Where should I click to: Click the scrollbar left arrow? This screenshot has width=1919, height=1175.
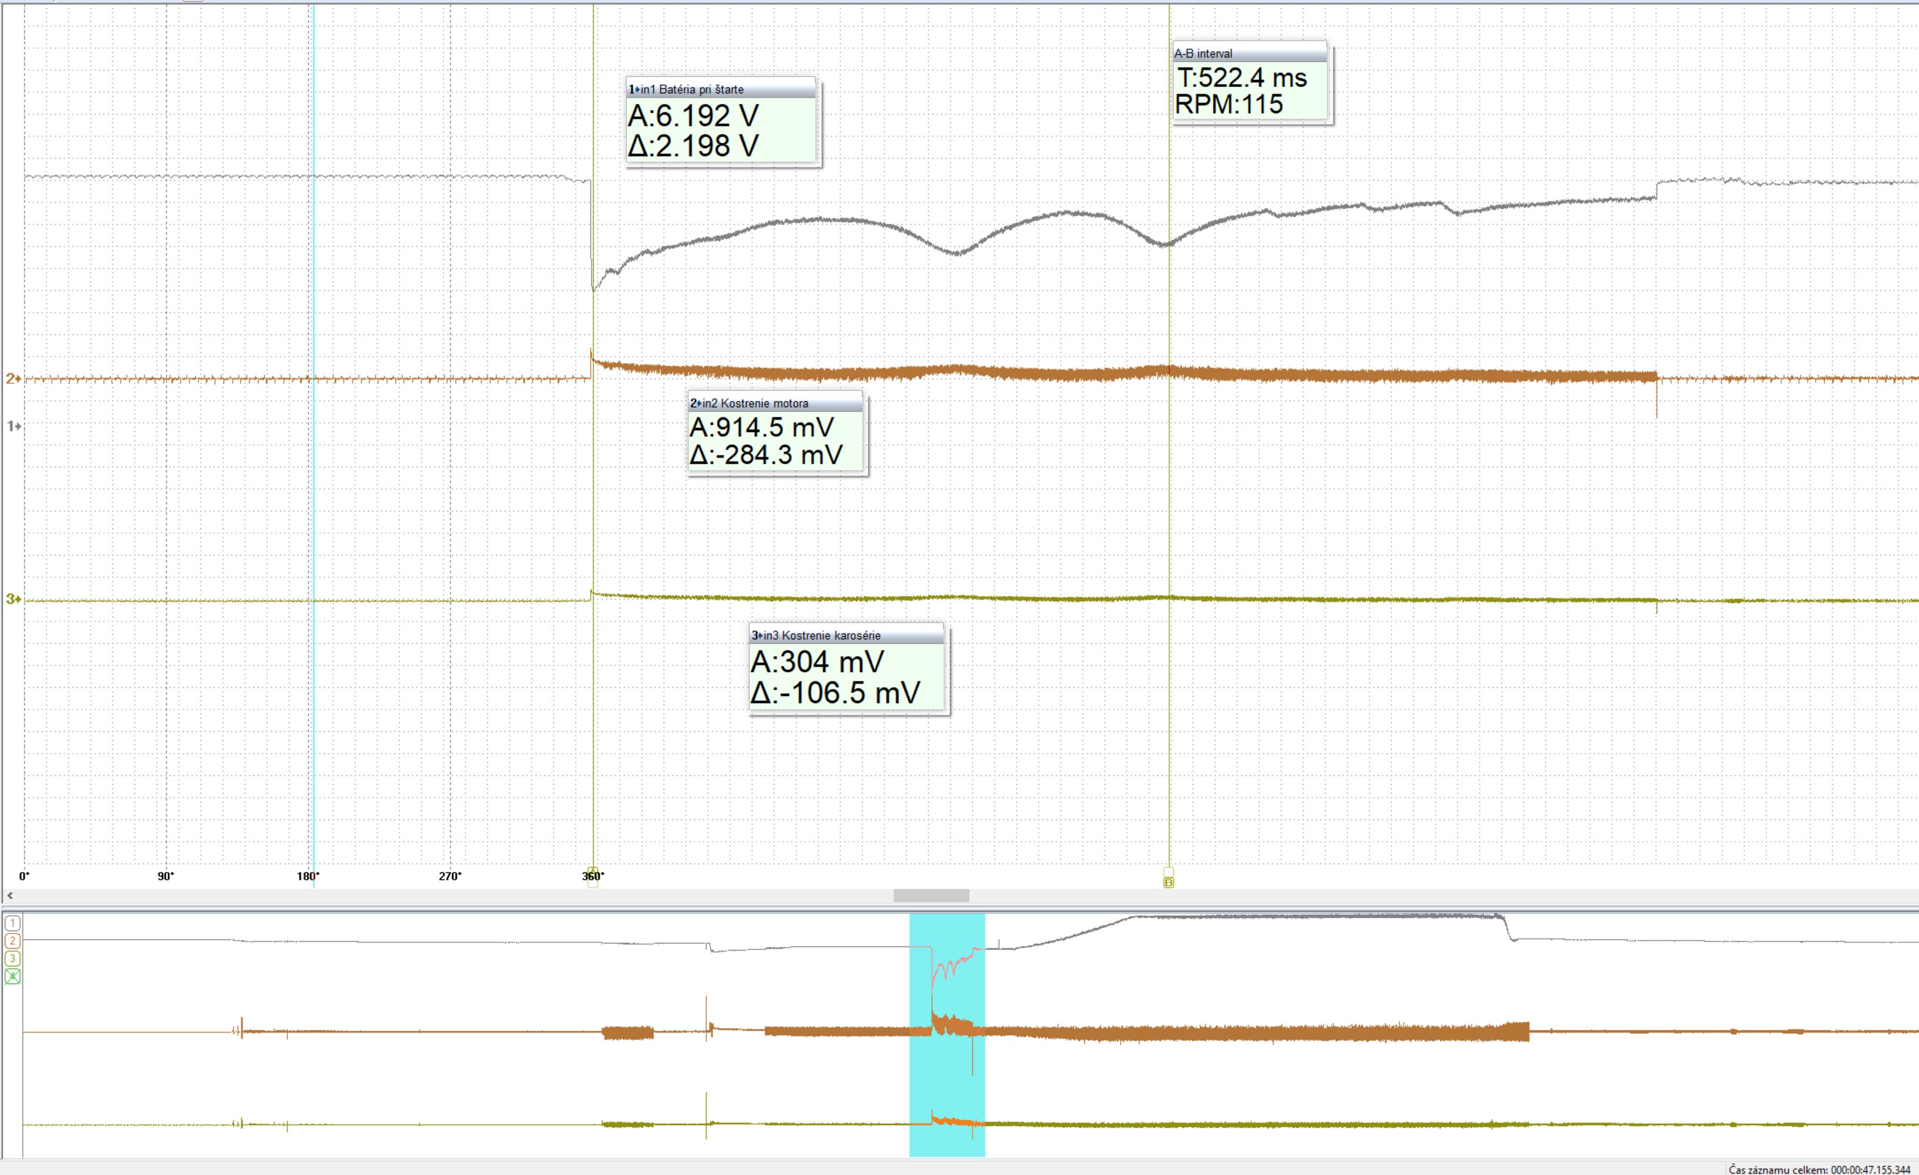9,895
